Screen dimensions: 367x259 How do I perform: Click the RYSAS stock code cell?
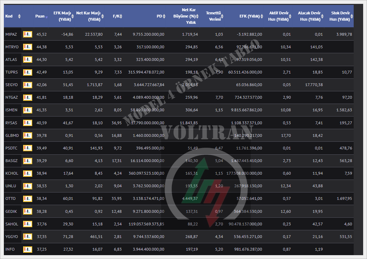click(12, 122)
